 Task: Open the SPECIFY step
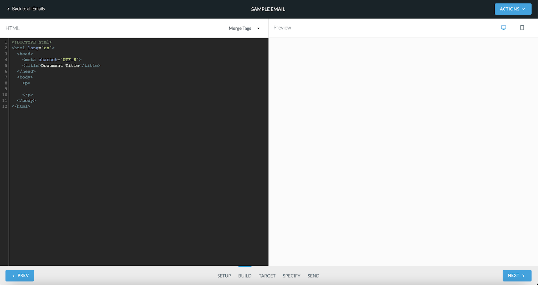coord(291,276)
